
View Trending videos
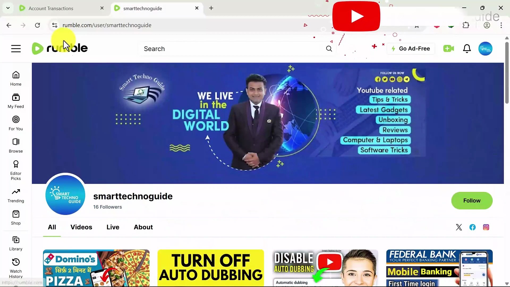15,195
